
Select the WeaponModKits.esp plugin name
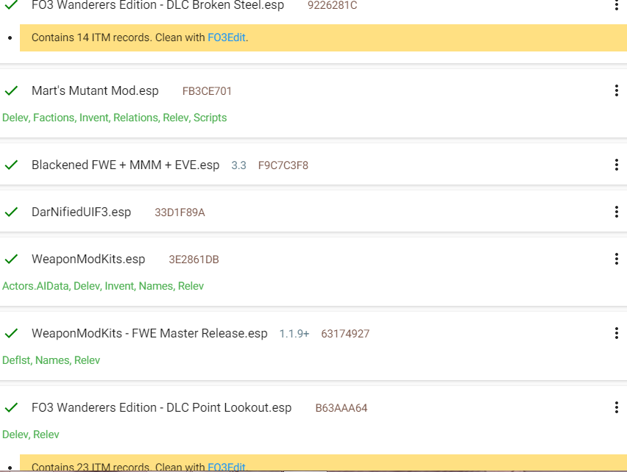click(x=88, y=260)
